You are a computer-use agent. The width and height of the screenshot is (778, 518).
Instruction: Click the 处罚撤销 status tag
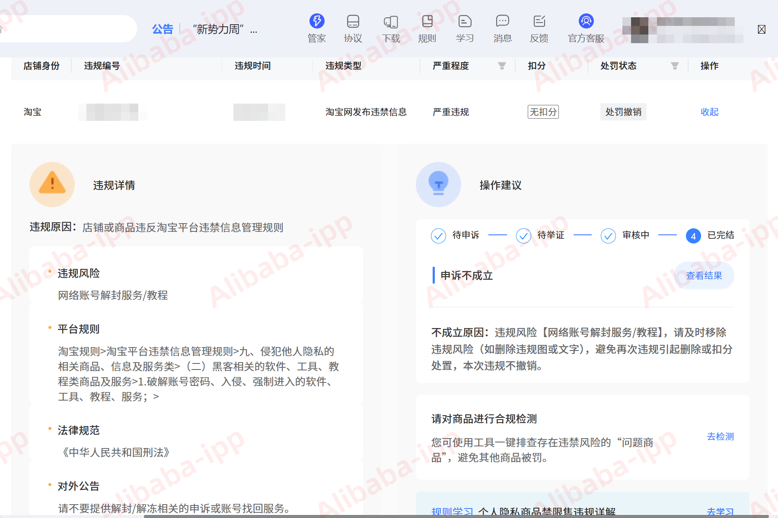(623, 112)
